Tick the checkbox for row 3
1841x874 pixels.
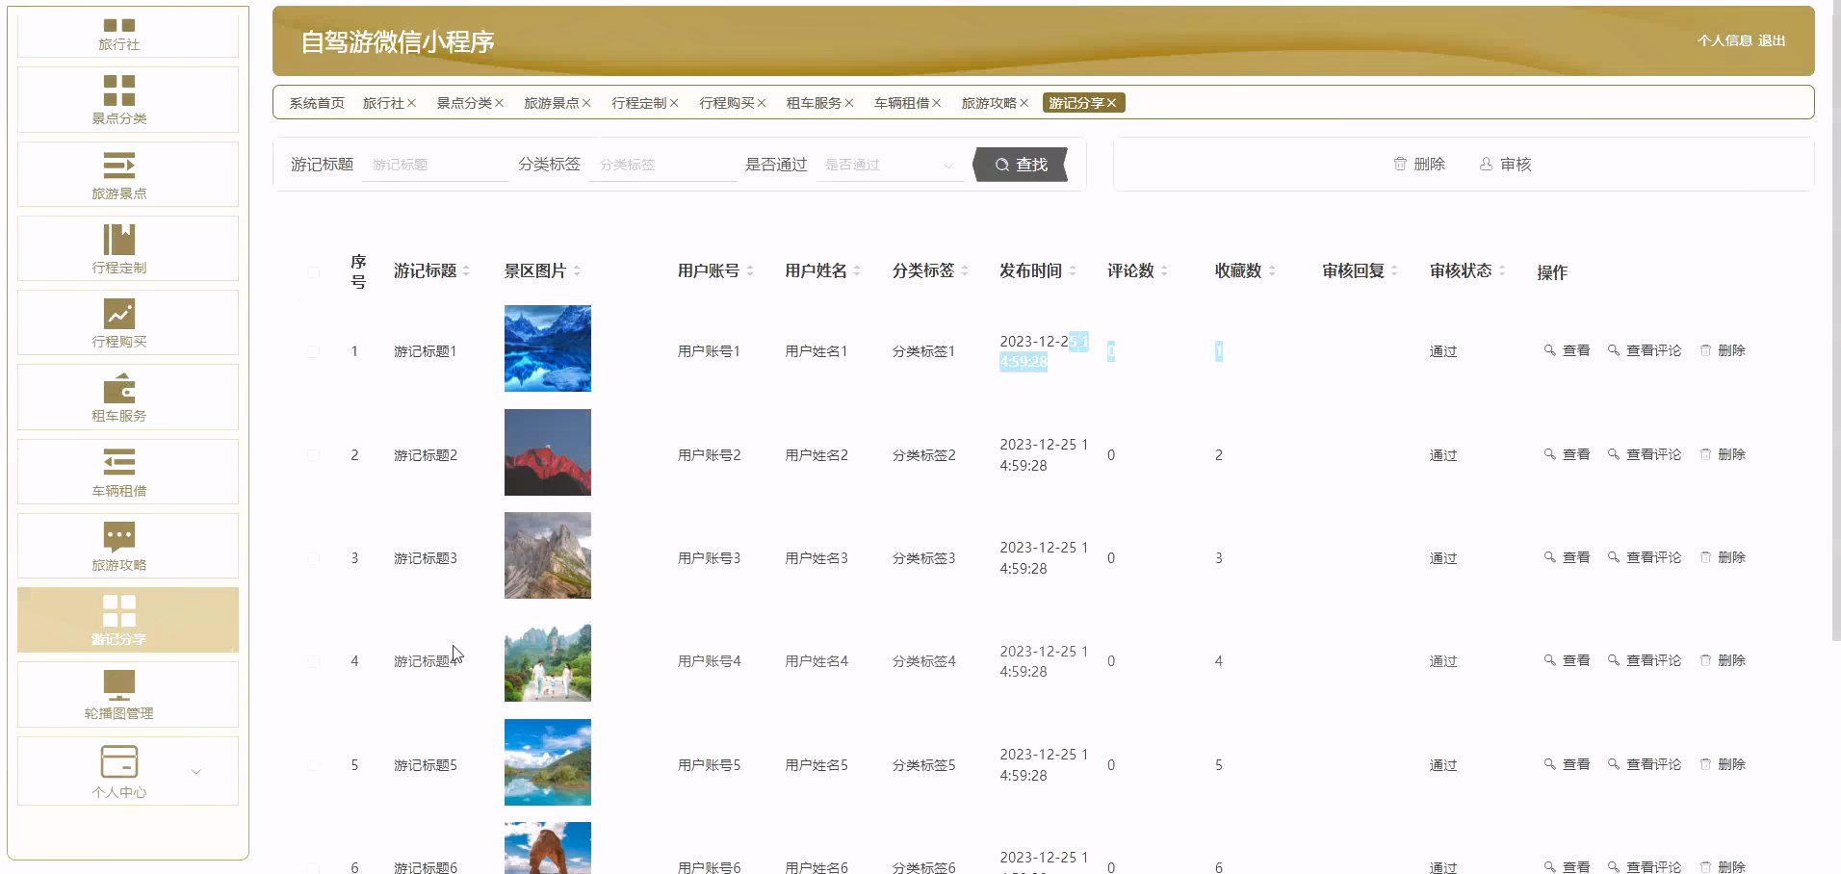(x=313, y=558)
